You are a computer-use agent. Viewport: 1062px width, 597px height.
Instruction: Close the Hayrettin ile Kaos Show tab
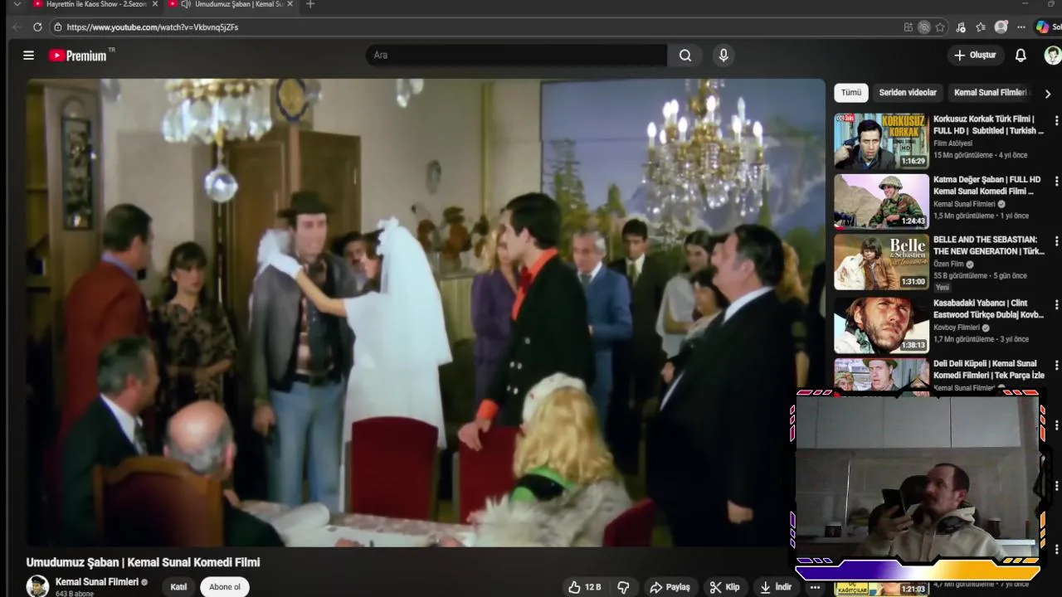tap(154, 4)
